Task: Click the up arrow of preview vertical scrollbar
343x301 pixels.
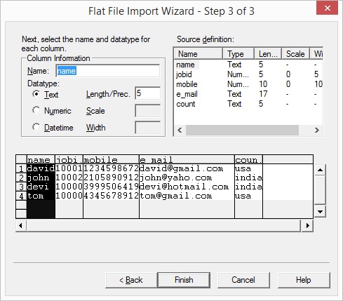Action: [320, 170]
